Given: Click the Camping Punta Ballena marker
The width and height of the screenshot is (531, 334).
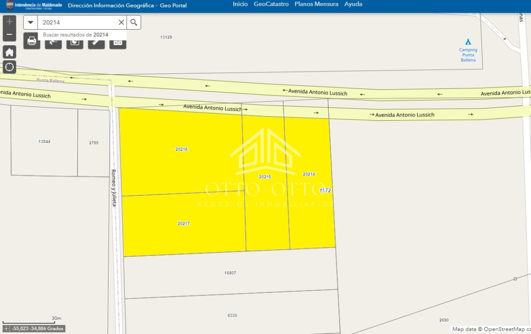Looking at the screenshot, I should [468, 42].
